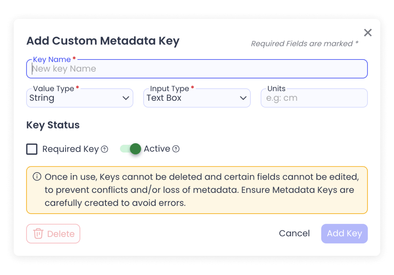Click the Delete button
The width and height of the screenshot is (394, 275).
pos(53,233)
